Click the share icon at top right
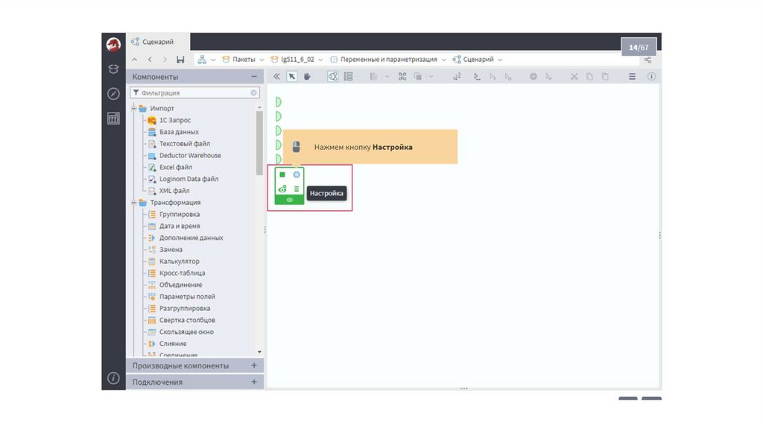This screenshot has height=428, width=763. click(648, 60)
